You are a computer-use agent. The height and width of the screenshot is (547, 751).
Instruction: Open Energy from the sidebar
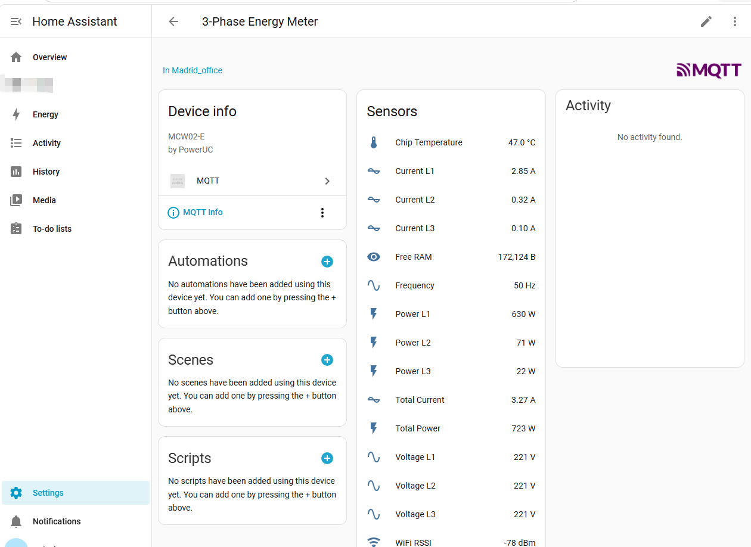(x=76, y=114)
